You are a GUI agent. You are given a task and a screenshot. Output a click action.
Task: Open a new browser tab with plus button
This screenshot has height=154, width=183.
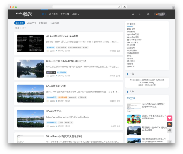pyautogui.click(x=173, y=8)
